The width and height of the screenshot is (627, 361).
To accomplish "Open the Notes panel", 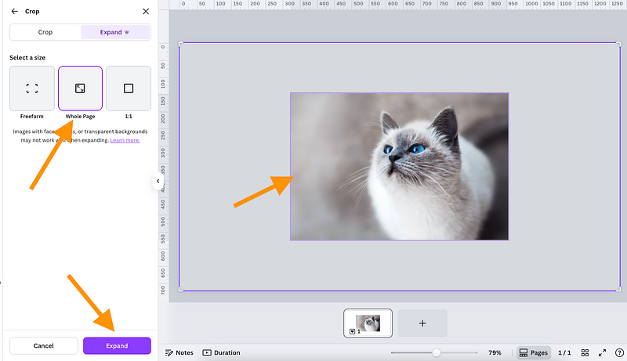I will [x=179, y=352].
